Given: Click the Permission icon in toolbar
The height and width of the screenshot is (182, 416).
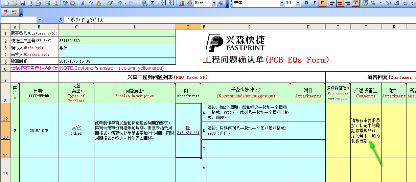Looking at the screenshot, I should click(x=30, y=3).
